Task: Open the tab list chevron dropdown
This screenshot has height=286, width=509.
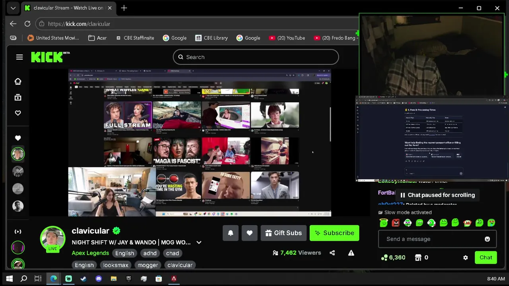Action: pos(13,8)
